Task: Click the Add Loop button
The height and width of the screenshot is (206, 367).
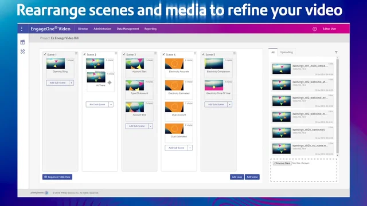Action: point(237,177)
